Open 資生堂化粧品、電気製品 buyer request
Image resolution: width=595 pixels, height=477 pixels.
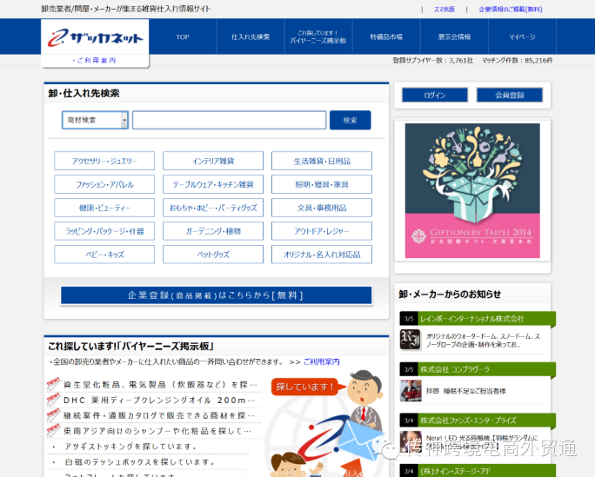tap(161, 385)
